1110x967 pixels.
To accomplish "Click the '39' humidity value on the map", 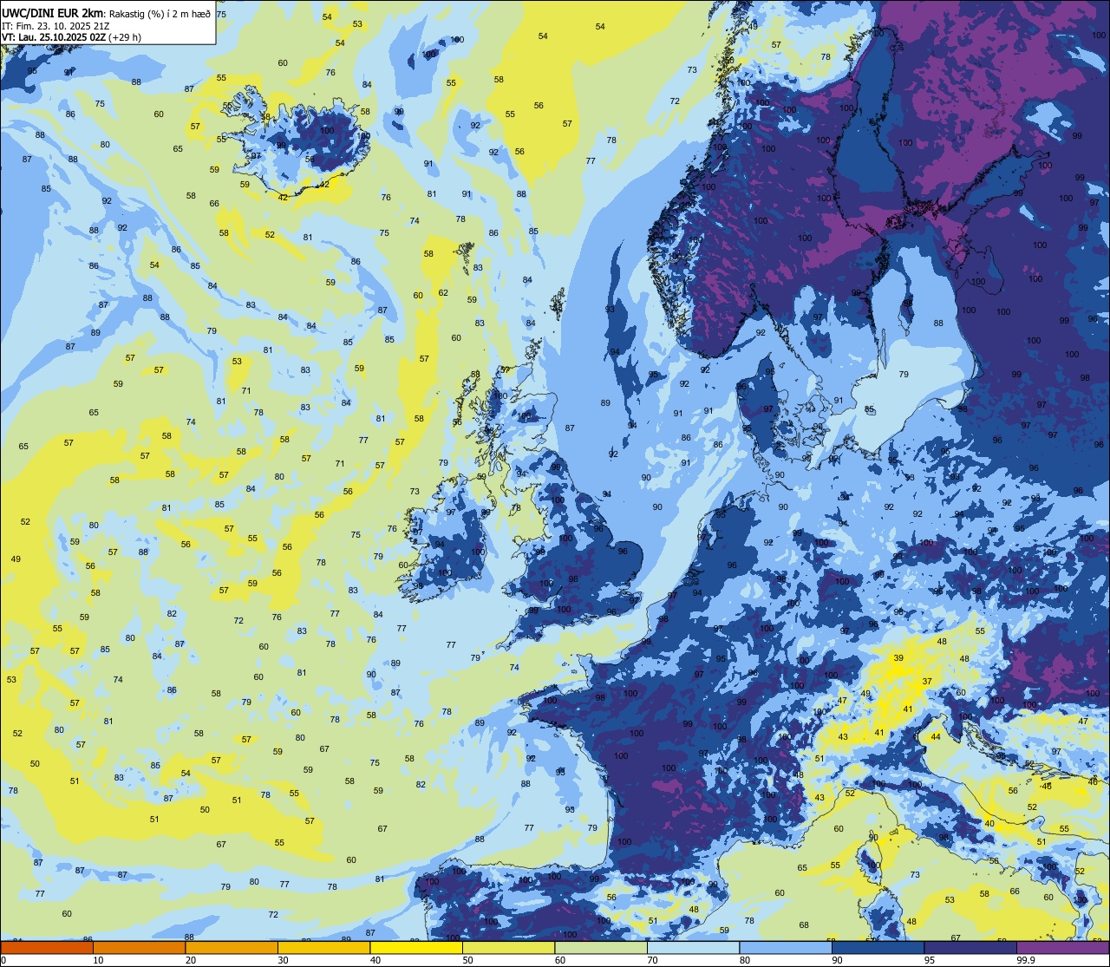I will click(898, 658).
